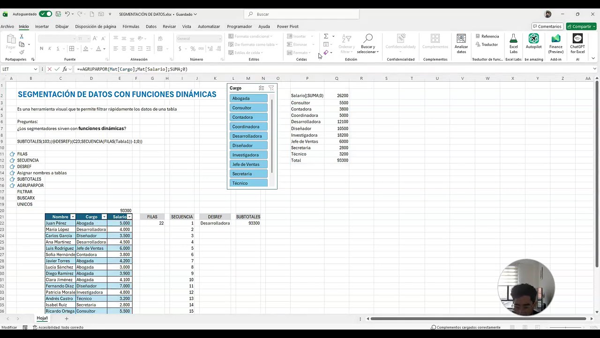Select Abogada in the Cargo slicer

pyautogui.click(x=249, y=98)
